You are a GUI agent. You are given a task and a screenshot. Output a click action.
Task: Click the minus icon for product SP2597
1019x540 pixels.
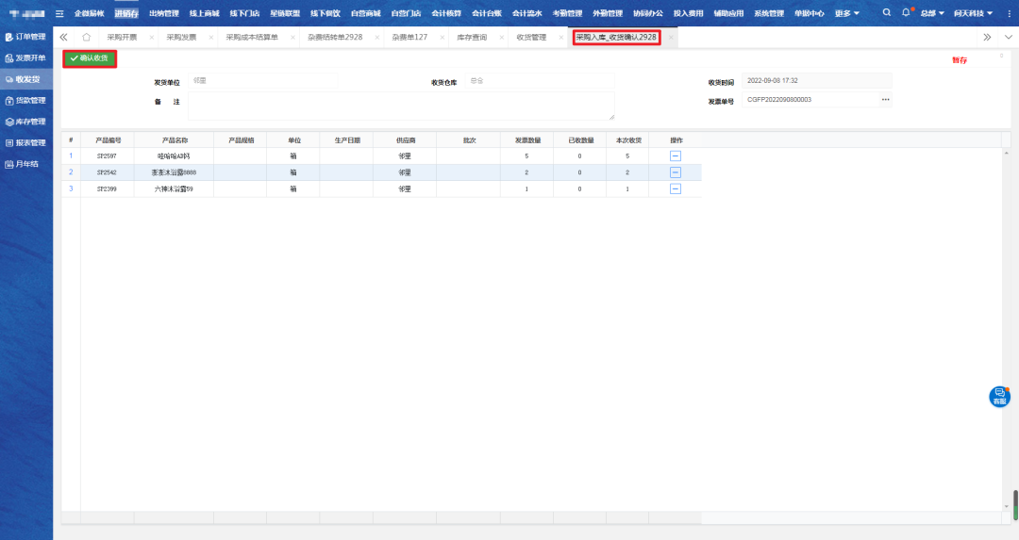(x=676, y=155)
